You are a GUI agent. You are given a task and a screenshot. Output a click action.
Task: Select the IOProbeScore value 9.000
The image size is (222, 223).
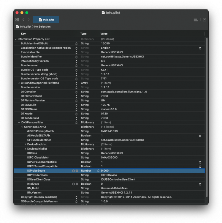(104, 171)
